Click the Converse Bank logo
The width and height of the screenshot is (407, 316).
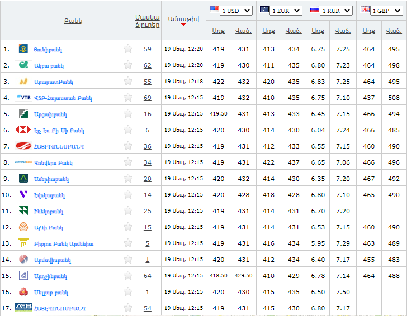[23, 162]
